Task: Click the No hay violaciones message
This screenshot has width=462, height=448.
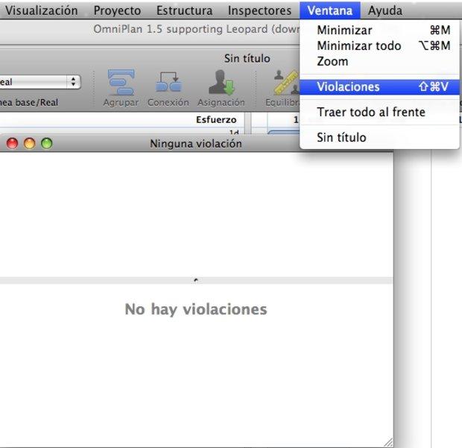Action: (196, 309)
